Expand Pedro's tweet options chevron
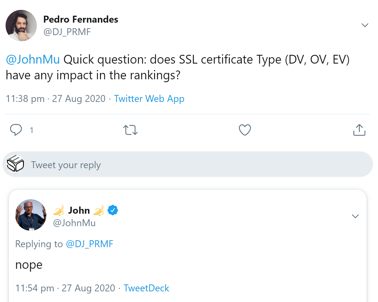Image resolution: width=378 pixels, height=302 pixels. click(365, 25)
